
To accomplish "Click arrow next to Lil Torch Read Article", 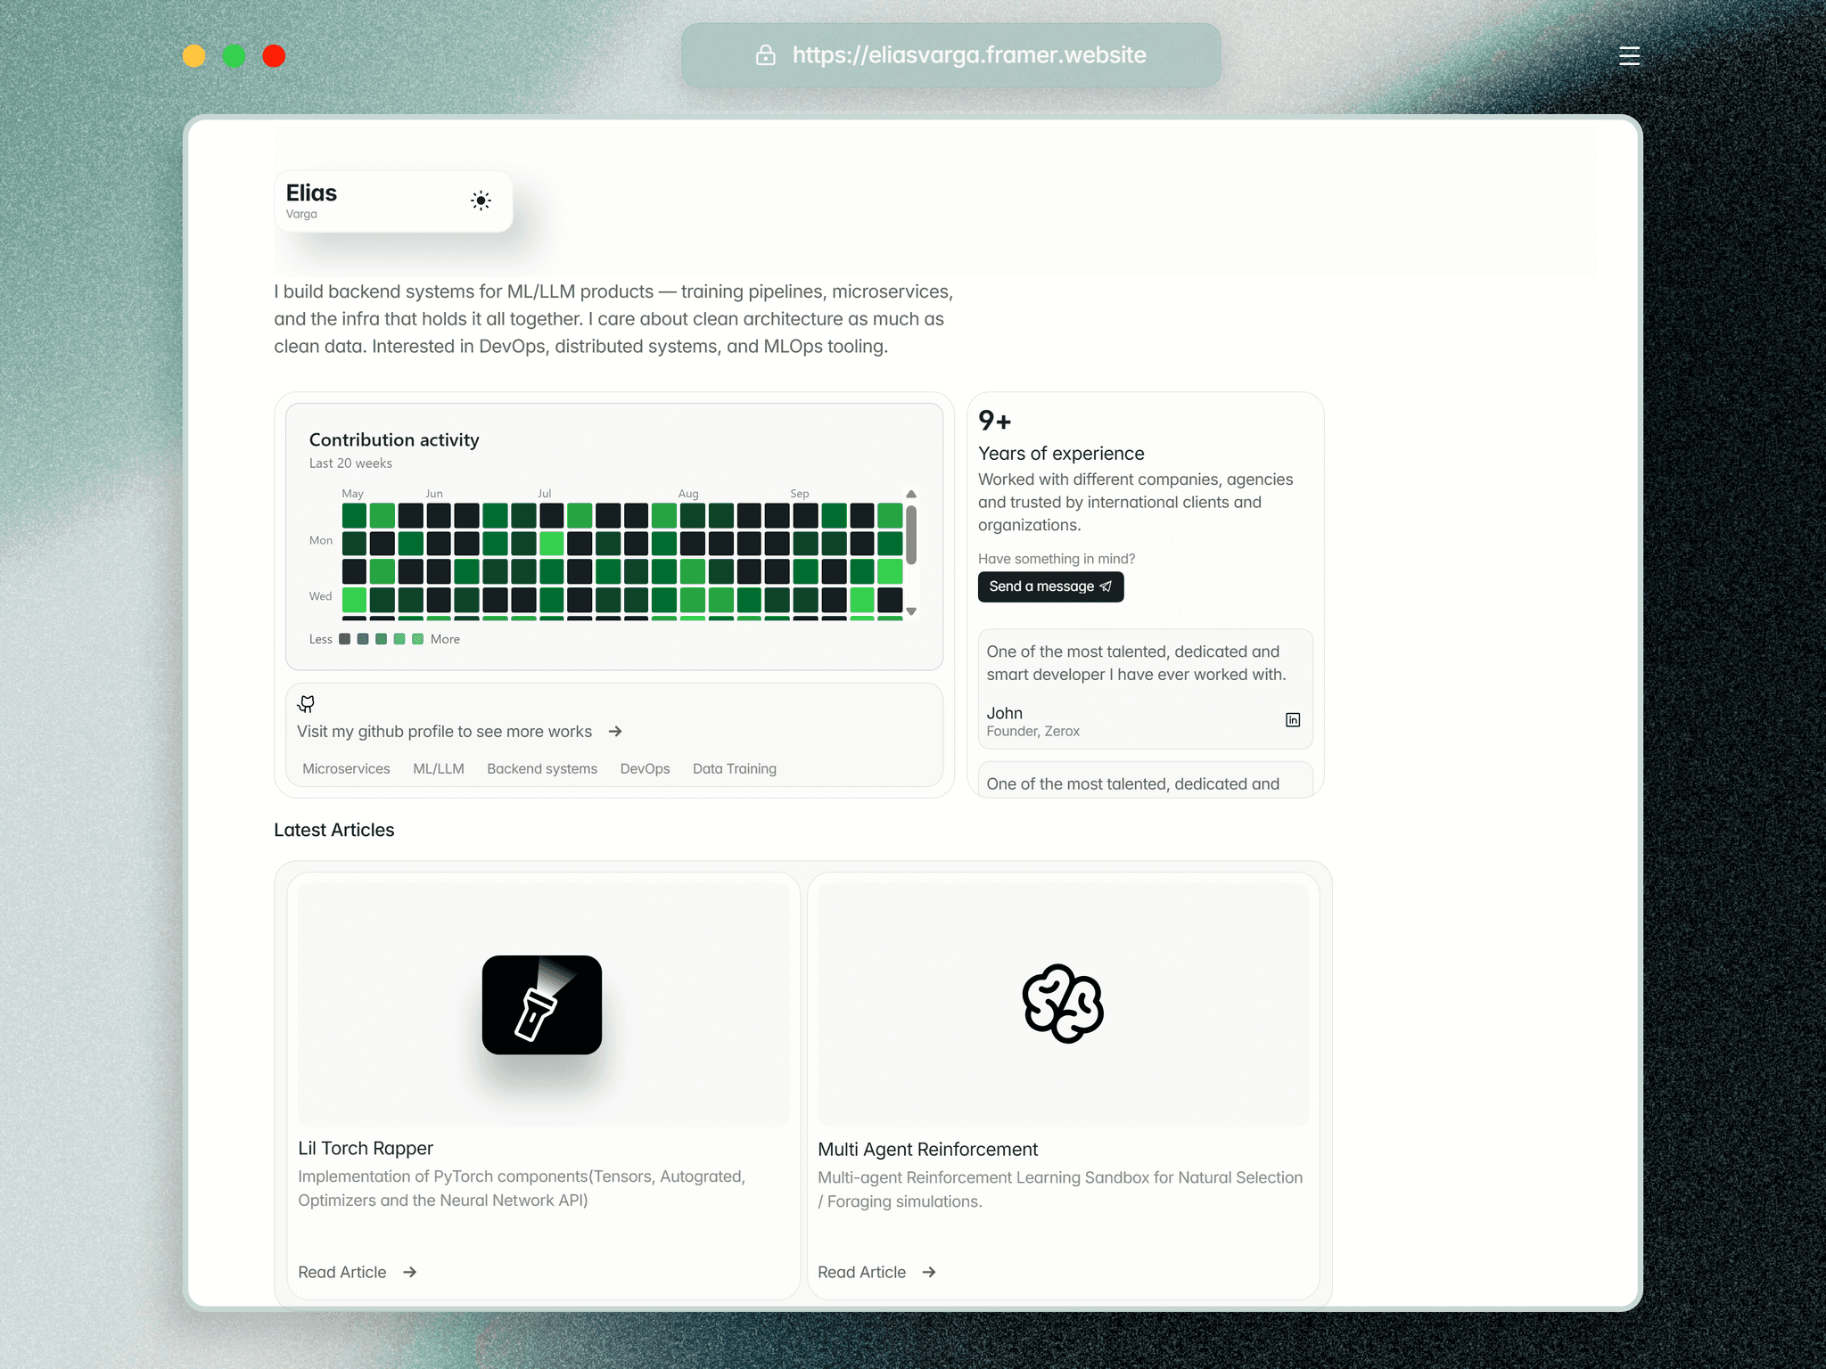I will pyautogui.click(x=410, y=1272).
